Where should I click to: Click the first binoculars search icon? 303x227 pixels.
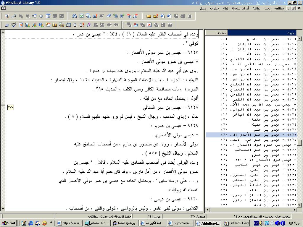coord(75,16)
